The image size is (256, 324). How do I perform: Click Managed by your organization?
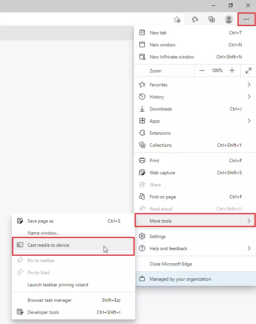coord(195,279)
